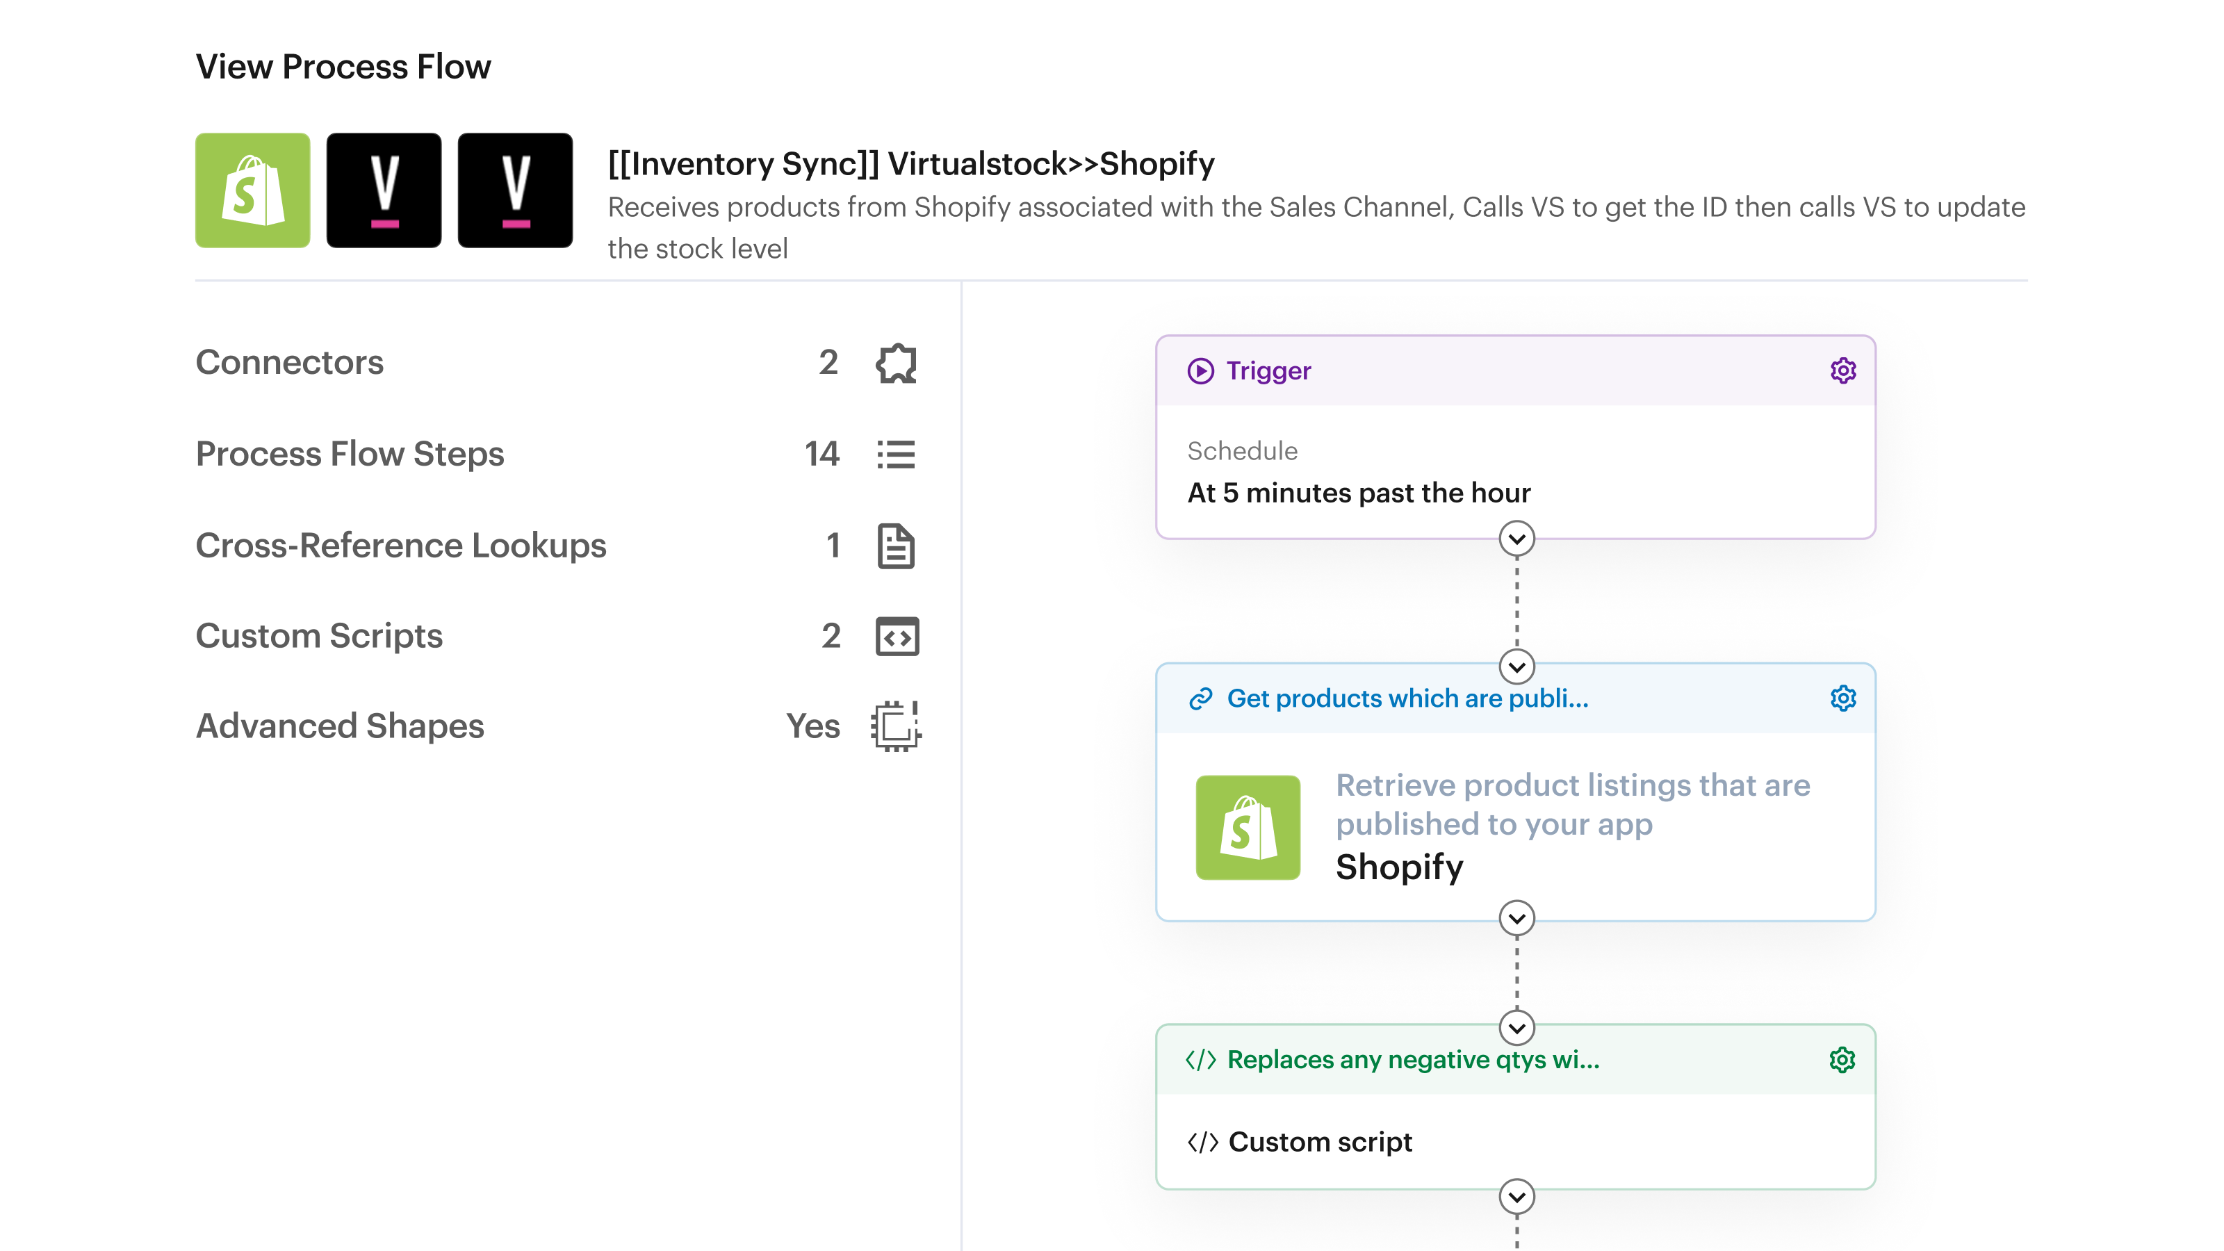Click the Shopify icon inside step card
Viewport: 2224px width, 1251px height.
[x=1248, y=827]
